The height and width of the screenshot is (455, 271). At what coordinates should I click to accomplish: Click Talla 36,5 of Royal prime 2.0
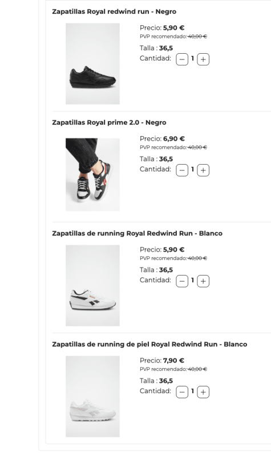tap(156, 159)
